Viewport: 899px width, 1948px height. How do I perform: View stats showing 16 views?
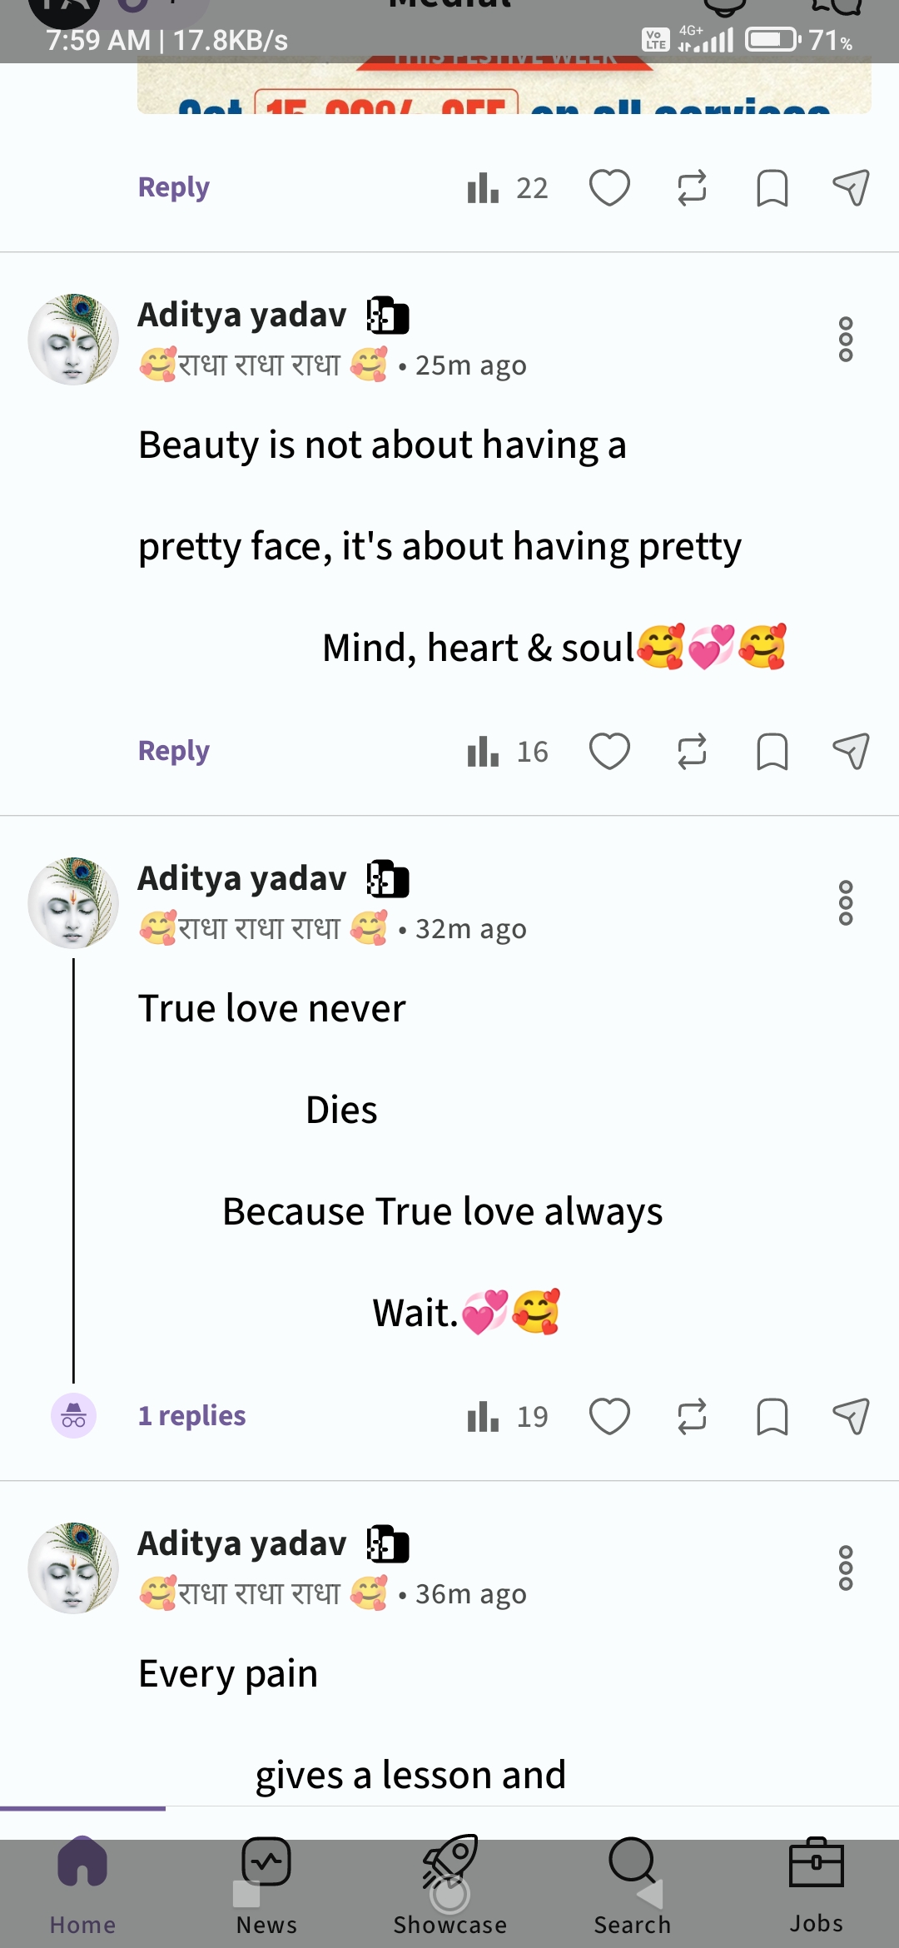point(507,752)
